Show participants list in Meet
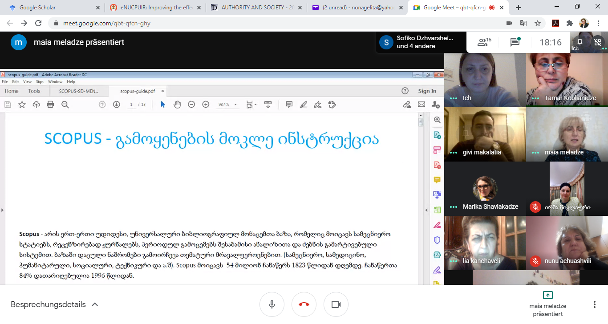The width and height of the screenshot is (608, 324). coord(484,42)
